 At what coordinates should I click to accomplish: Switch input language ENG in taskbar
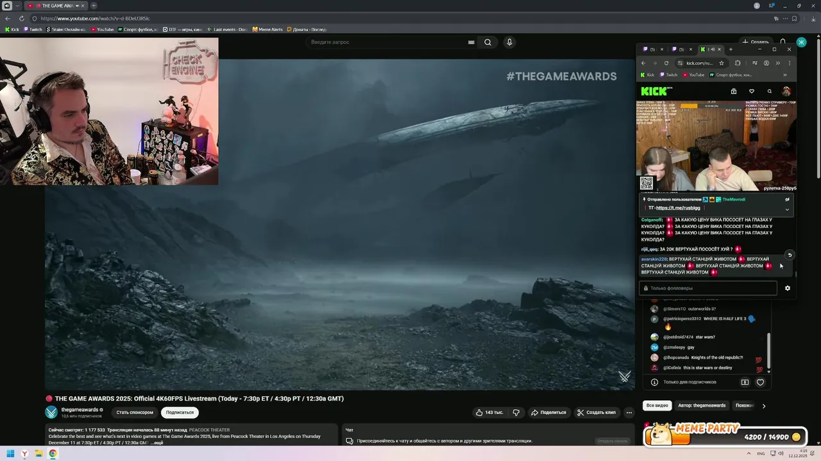[x=761, y=454]
